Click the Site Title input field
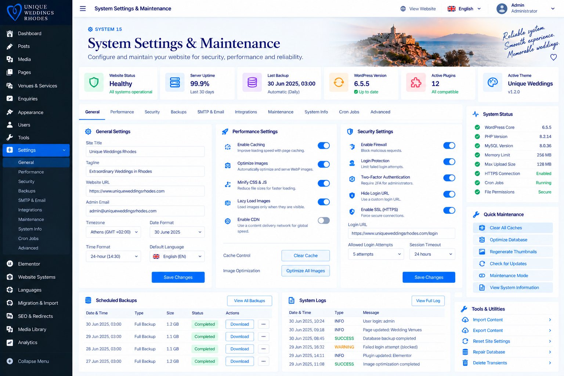 [x=145, y=152]
